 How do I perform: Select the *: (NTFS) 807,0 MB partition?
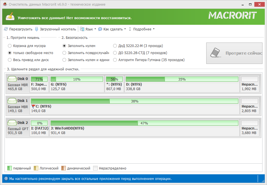coord(114,84)
